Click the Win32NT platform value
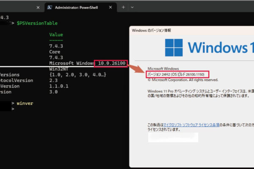 click(59, 69)
